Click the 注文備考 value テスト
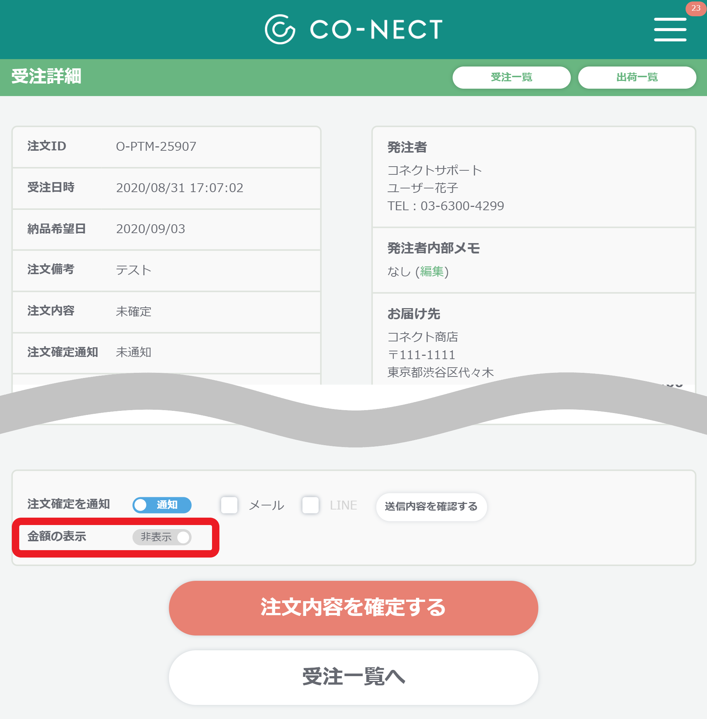The width and height of the screenshot is (707, 719). [x=134, y=270]
